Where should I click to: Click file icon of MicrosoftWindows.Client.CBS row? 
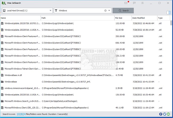pyautogui.click(x=2, y=108)
